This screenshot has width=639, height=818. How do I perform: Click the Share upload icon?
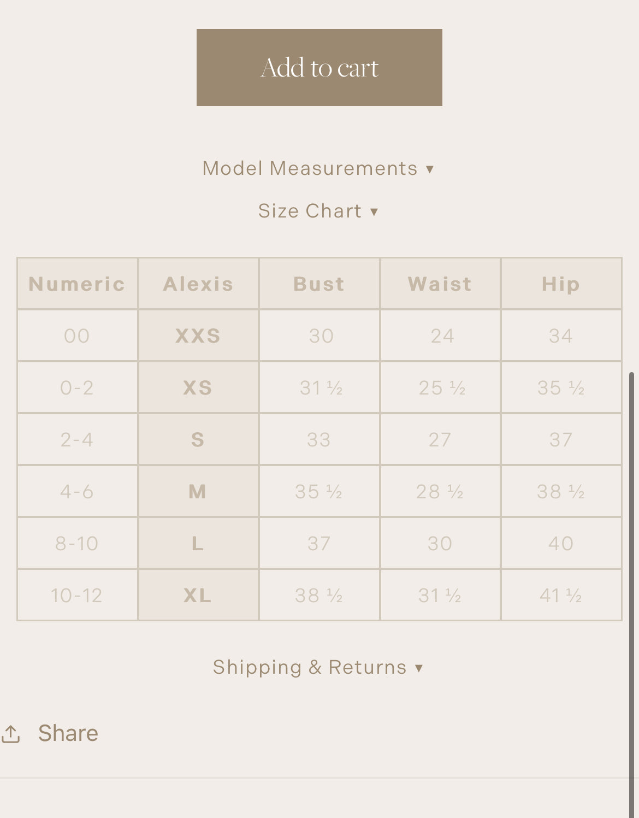coord(11,734)
